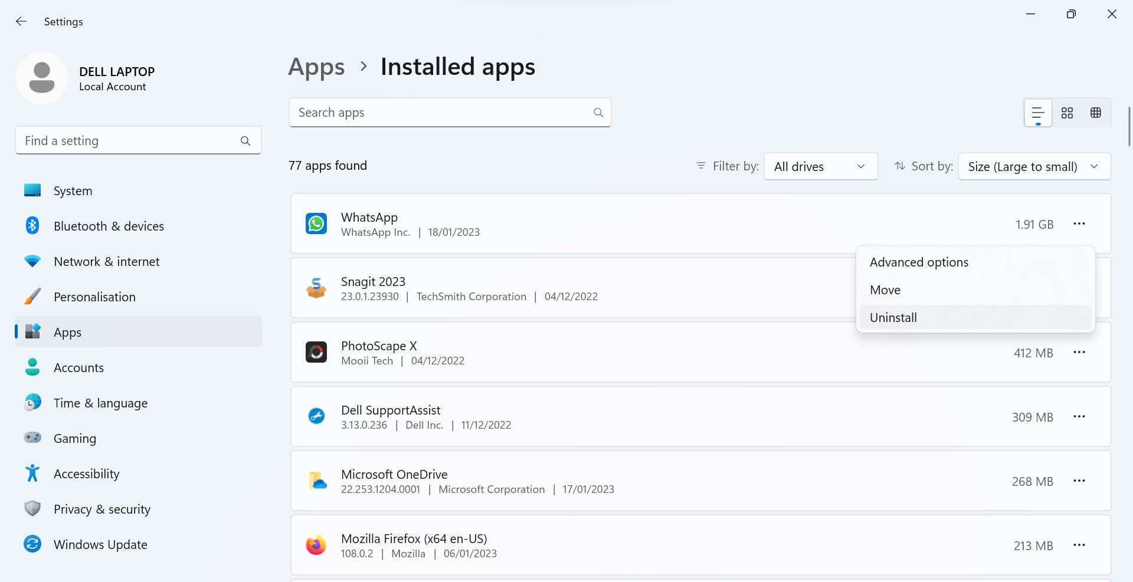Switch to list view layout
Viewport: 1133px width, 582px height.
tap(1038, 113)
